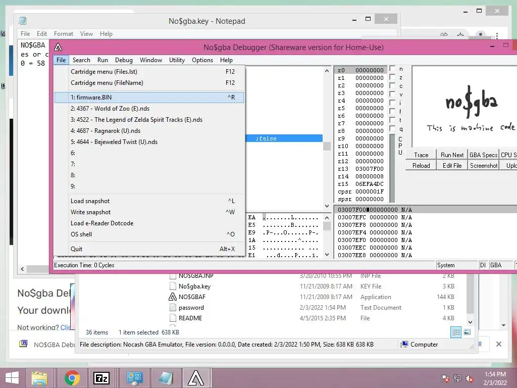Image resolution: width=517 pixels, height=388 pixels.
Task: Toggle the z flag checkbox
Action: coord(392,77)
